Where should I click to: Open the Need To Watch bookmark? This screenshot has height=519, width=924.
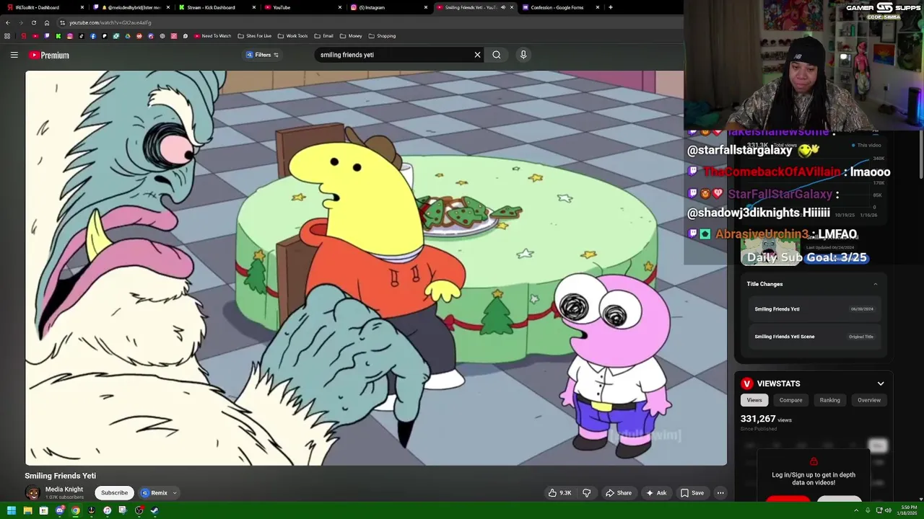(212, 36)
